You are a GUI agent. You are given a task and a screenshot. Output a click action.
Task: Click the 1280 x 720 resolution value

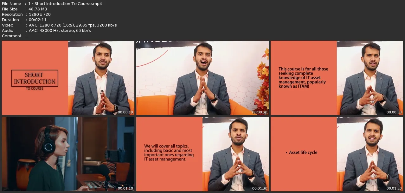[40, 15]
